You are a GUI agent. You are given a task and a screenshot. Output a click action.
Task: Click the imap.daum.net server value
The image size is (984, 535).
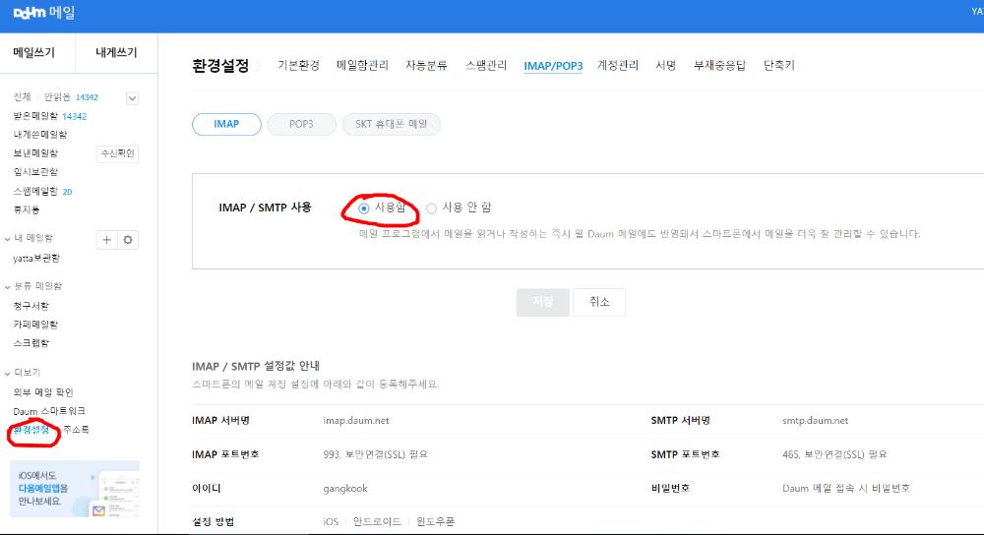click(x=356, y=421)
